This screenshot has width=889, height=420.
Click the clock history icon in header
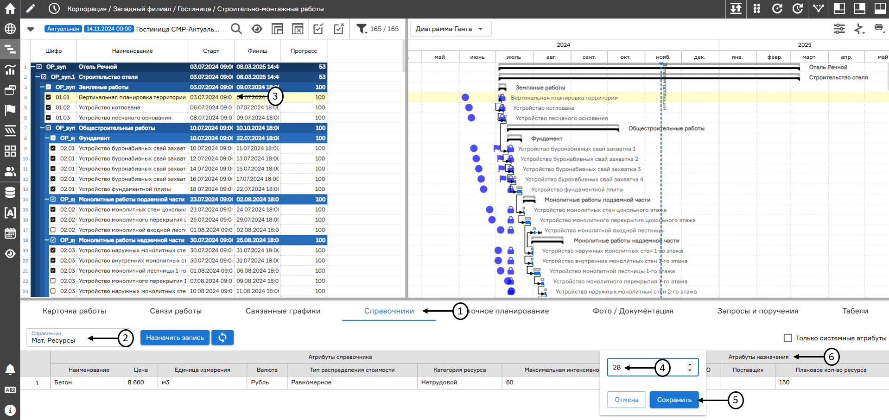pos(54,8)
